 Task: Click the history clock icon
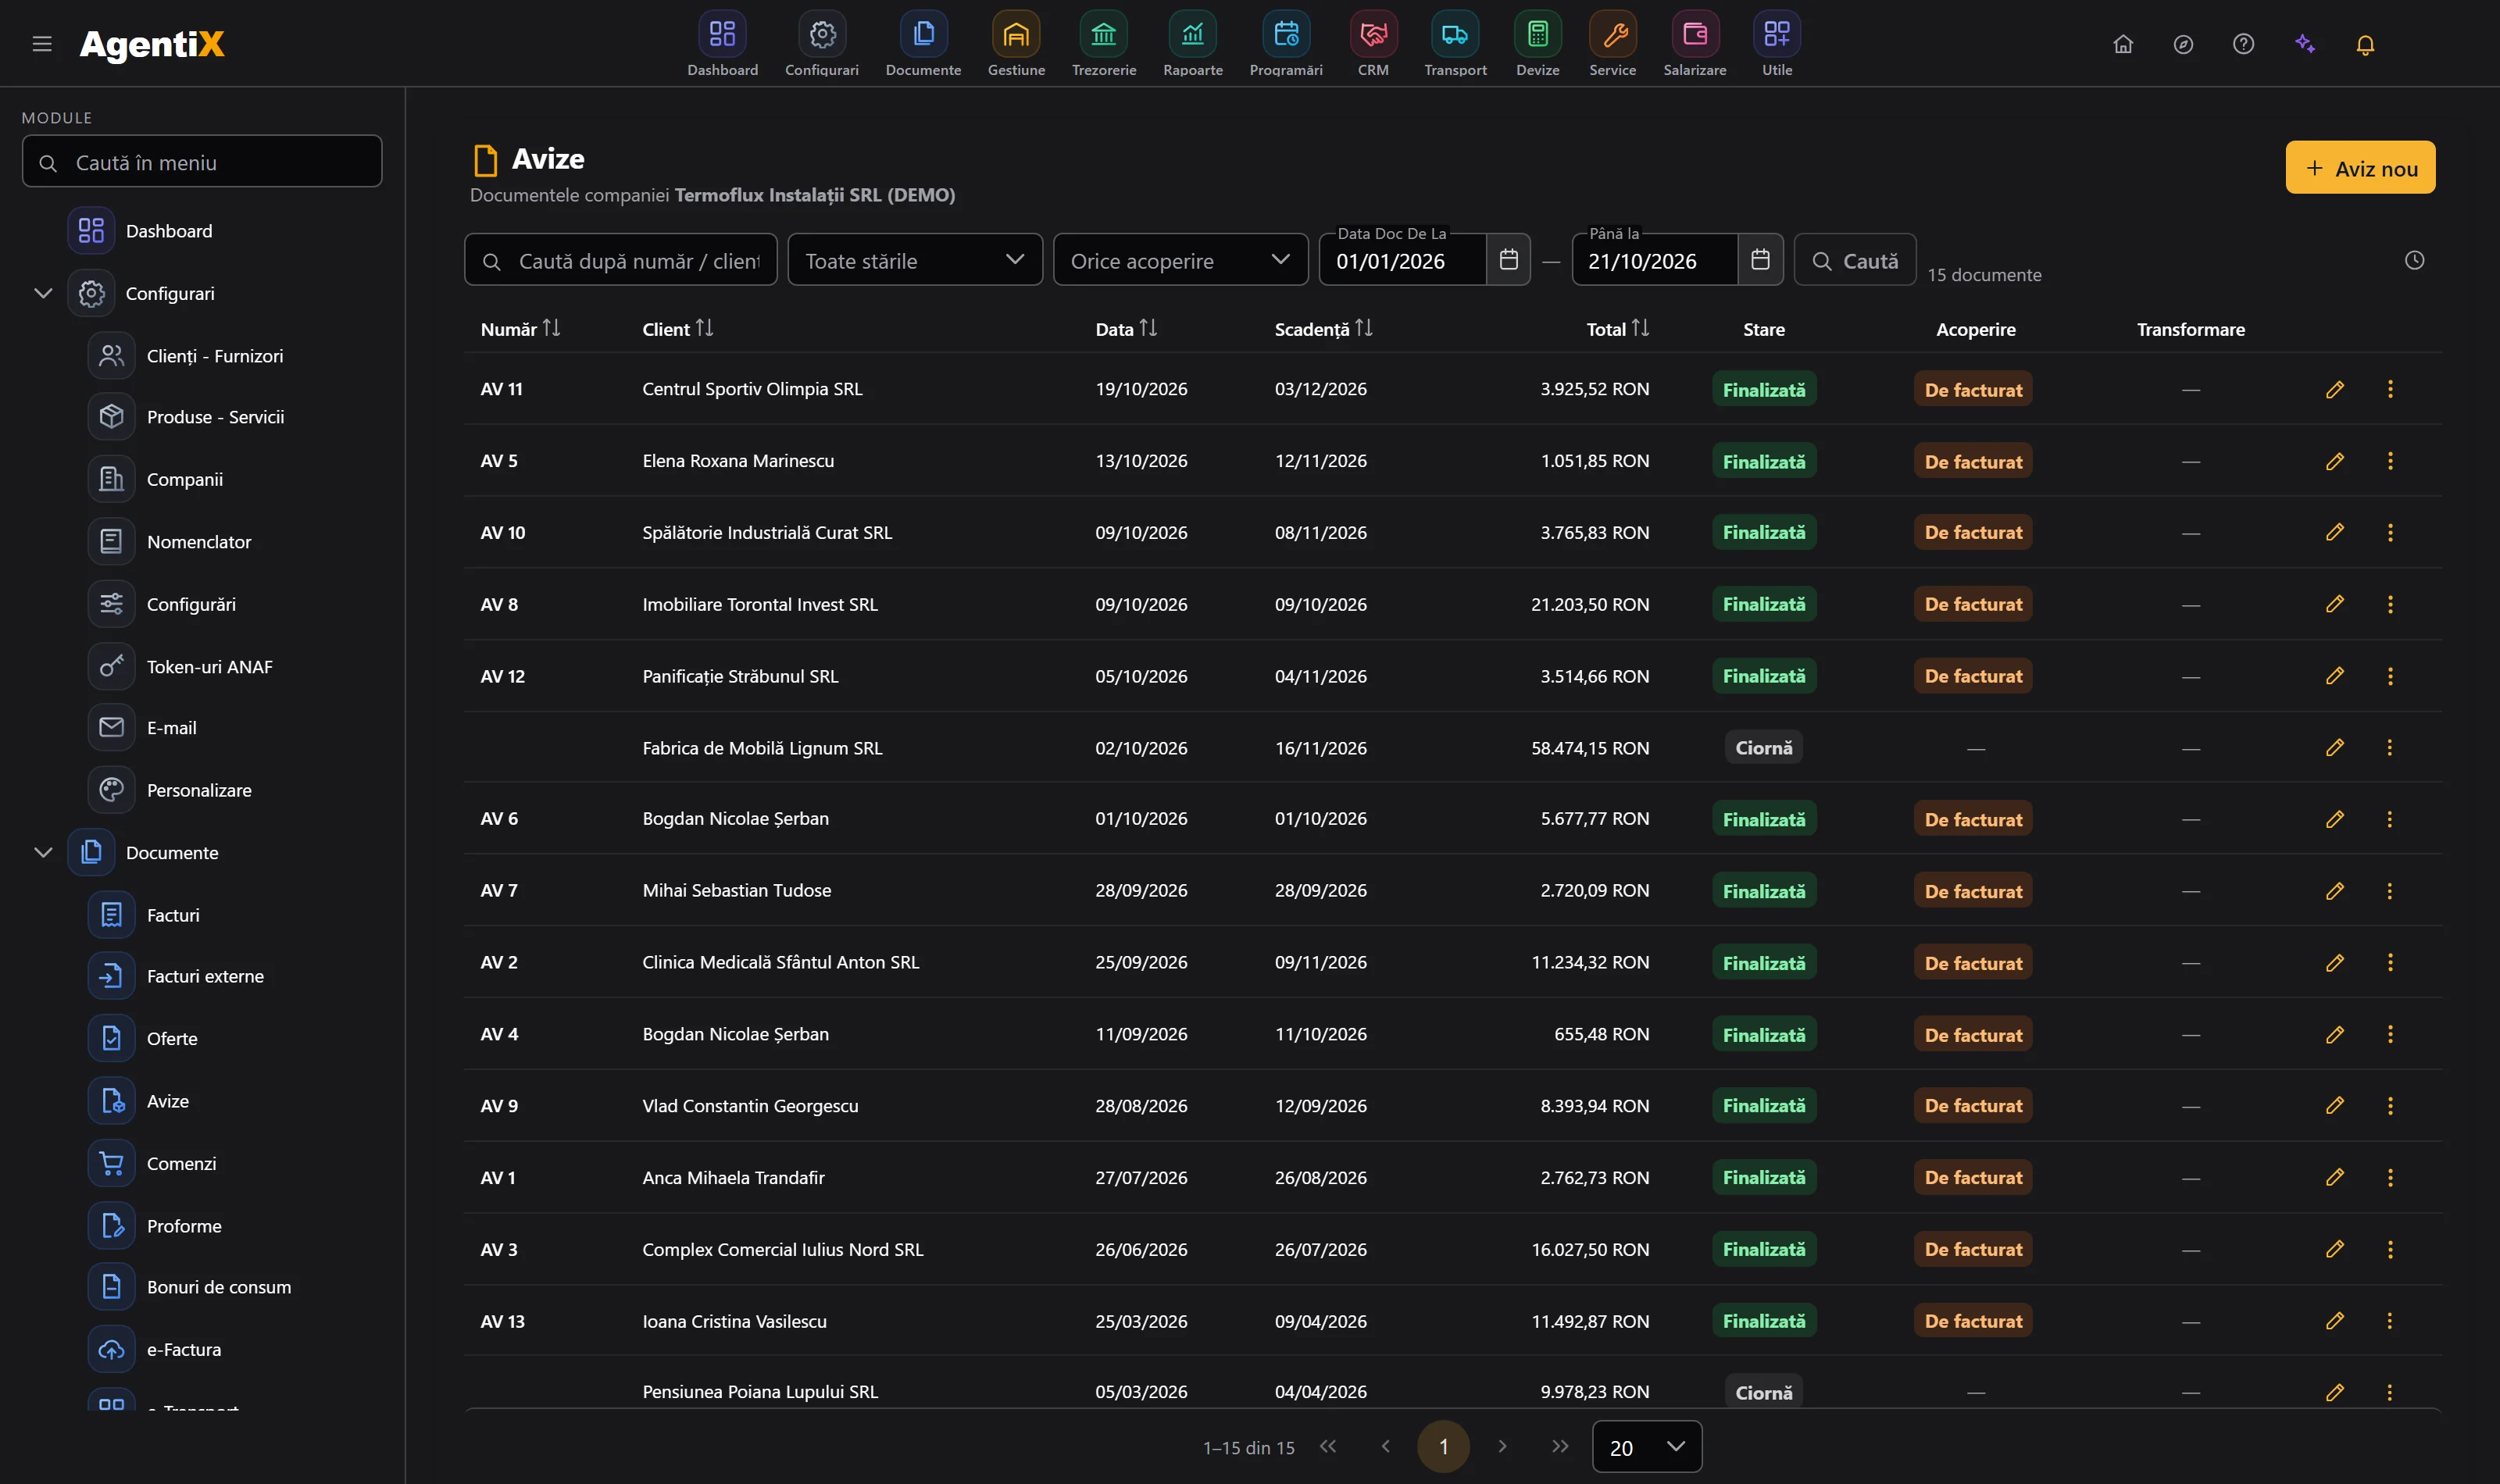coord(2414,260)
